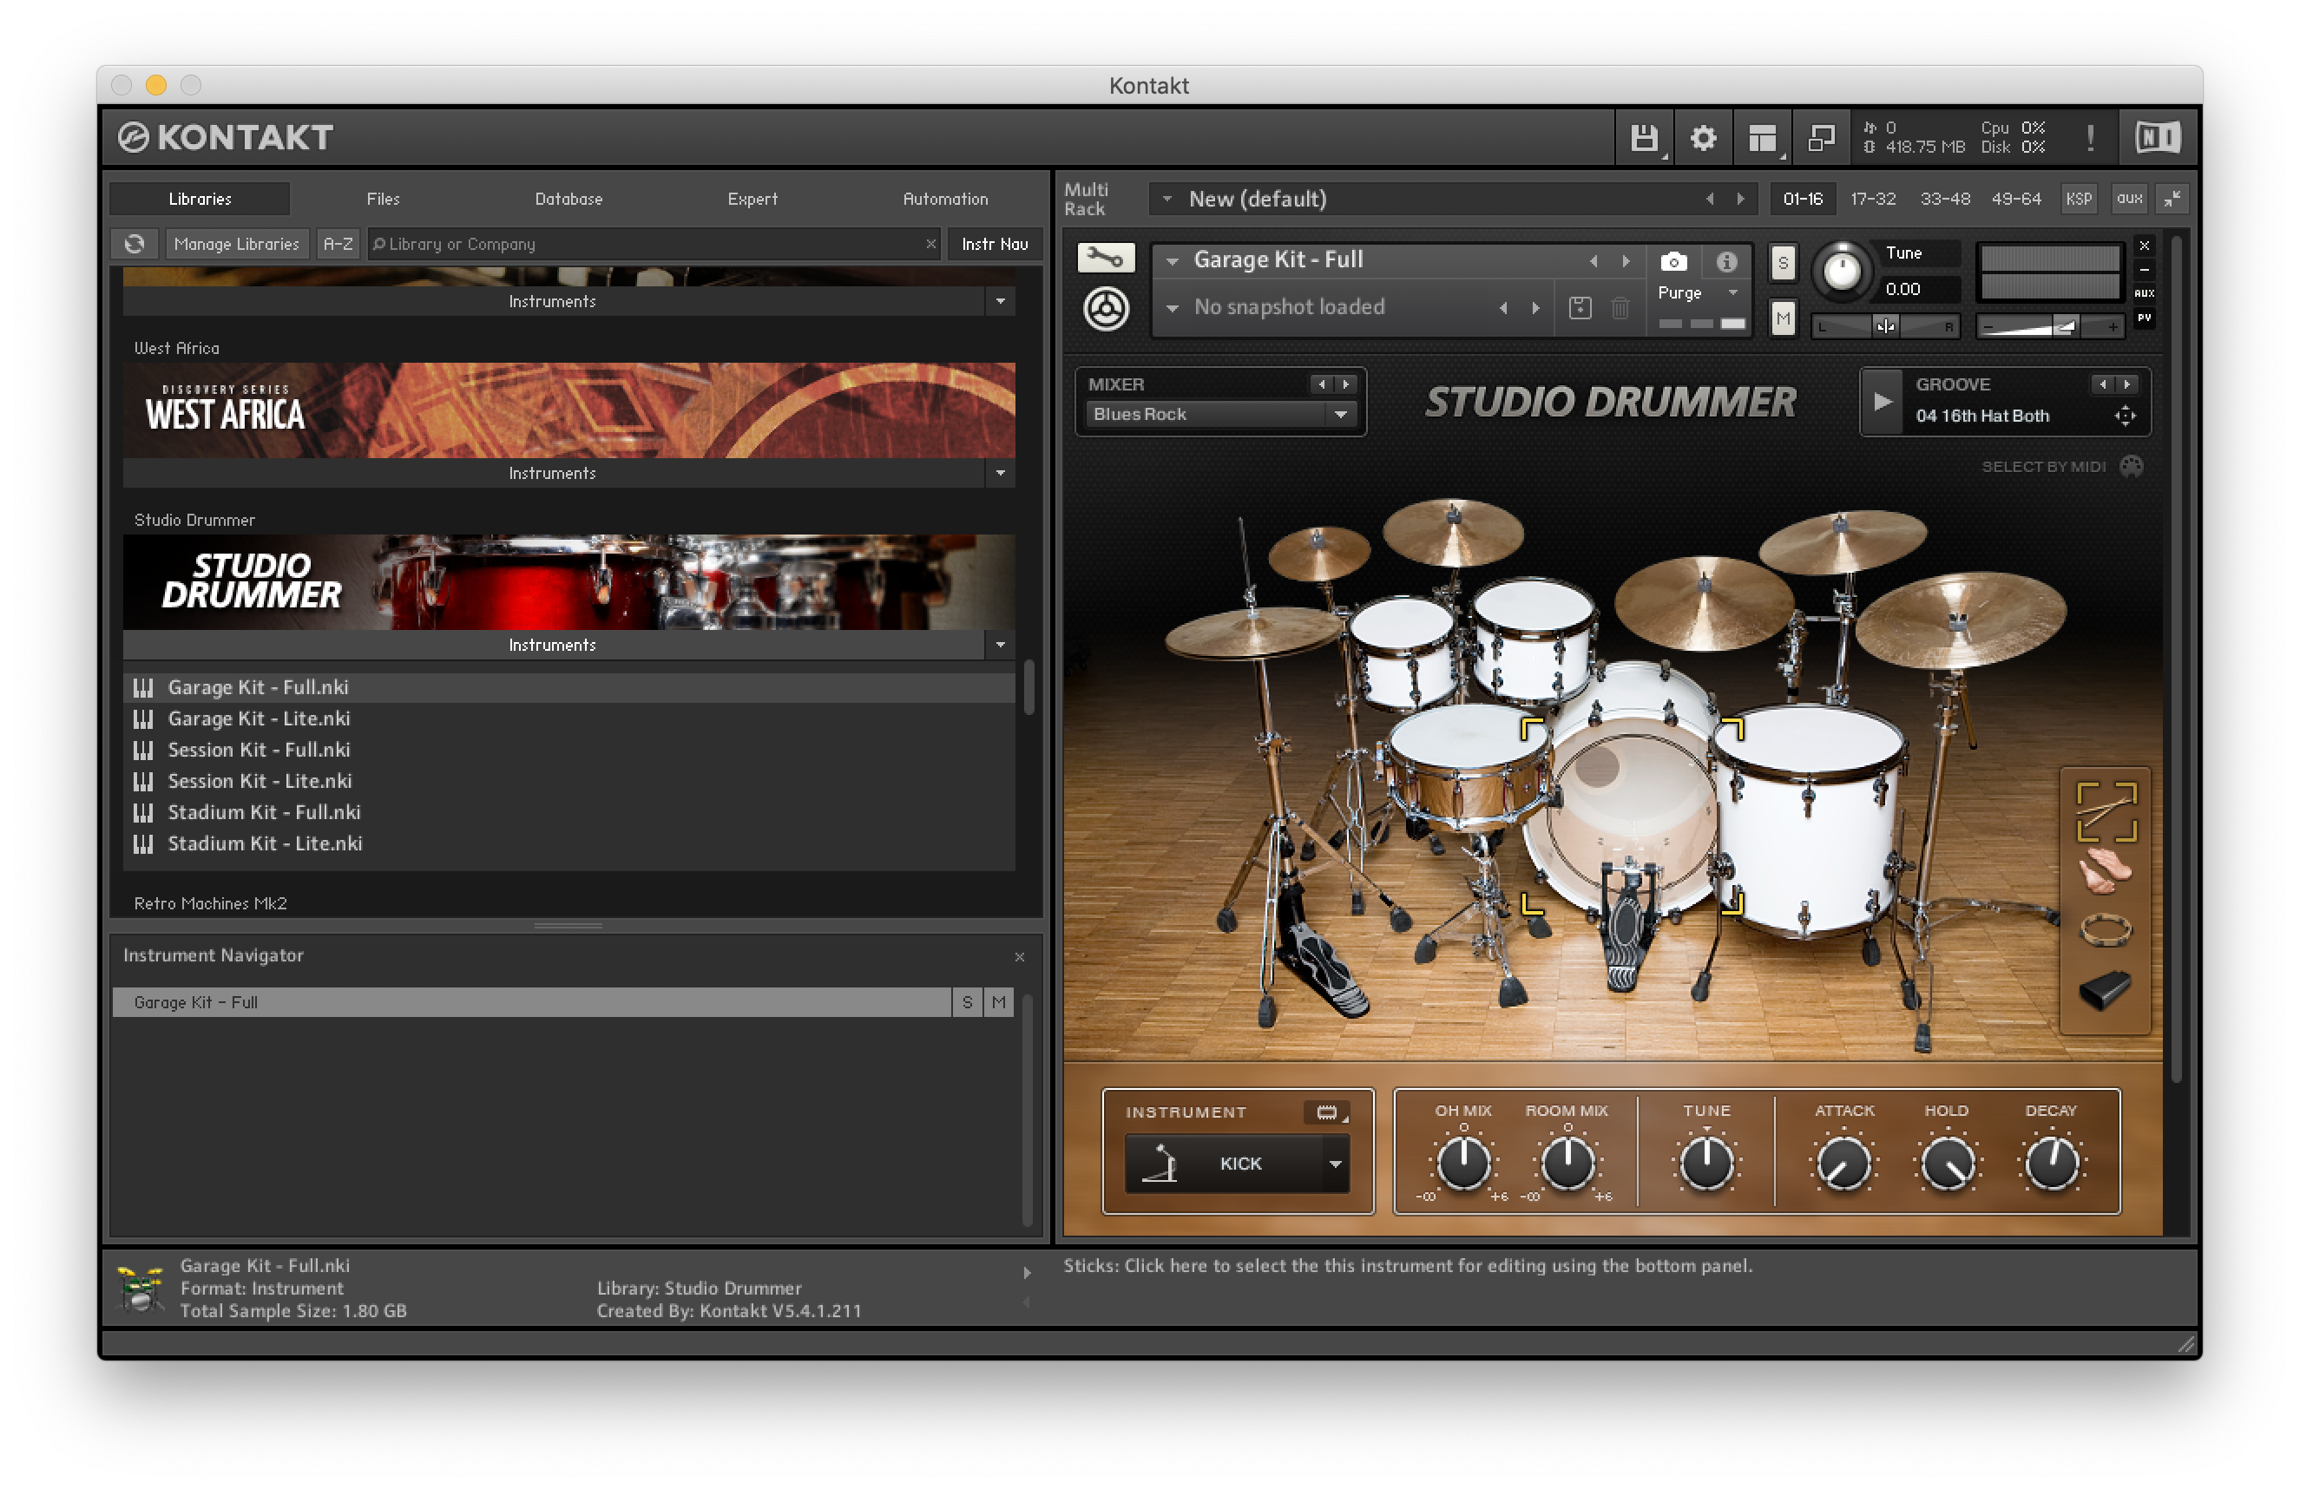Open Garage Kit - Full instrument dropdown

click(x=1171, y=261)
